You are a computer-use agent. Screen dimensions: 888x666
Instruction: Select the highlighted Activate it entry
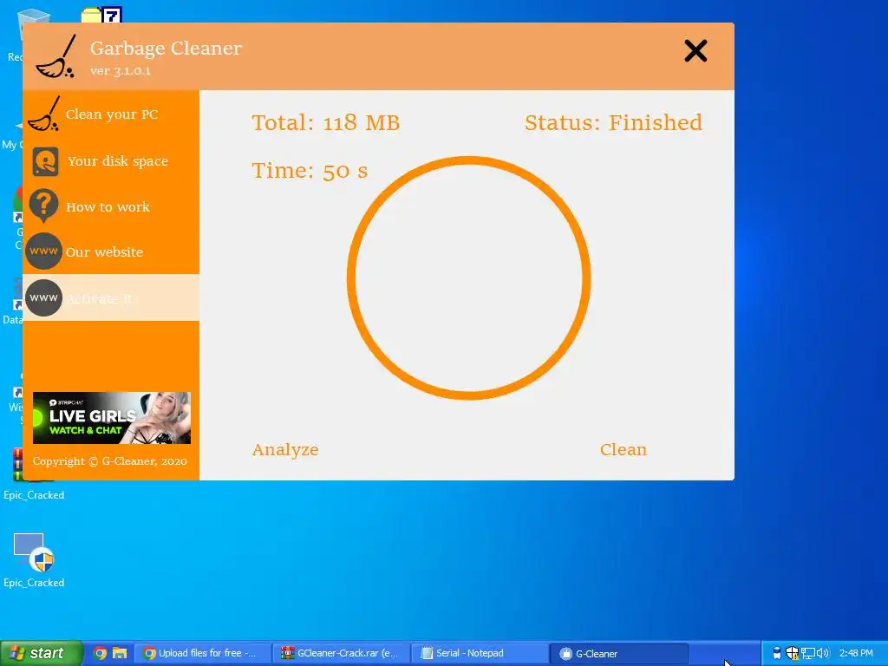[111, 298]
